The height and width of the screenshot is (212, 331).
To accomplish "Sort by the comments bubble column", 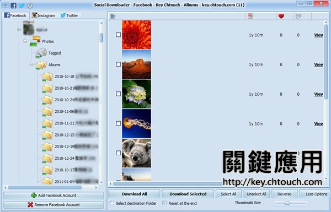I will [x=298, y=16].
